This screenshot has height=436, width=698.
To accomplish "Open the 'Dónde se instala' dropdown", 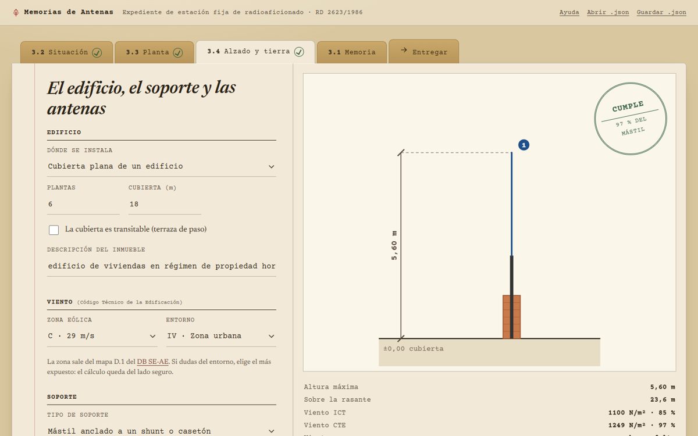I will (x=162, y=166).
